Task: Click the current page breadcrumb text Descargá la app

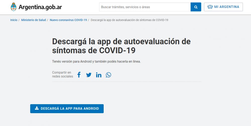Action: (x=129, y=20)
